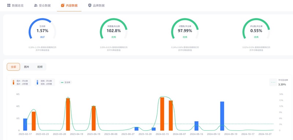Screen dimensions: 293x140
Task: Click the blue bar at 2024-08-16
Action: [x=196, y=126]
